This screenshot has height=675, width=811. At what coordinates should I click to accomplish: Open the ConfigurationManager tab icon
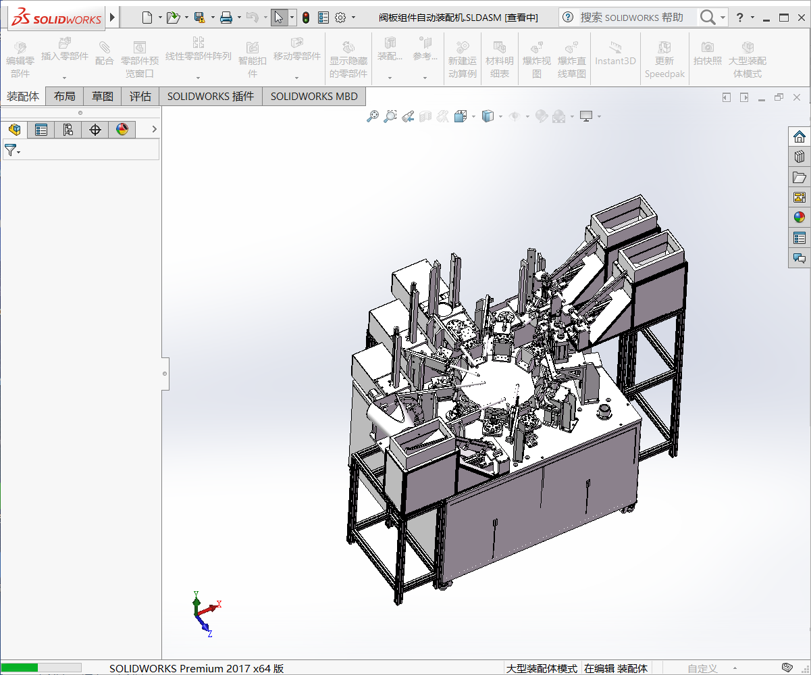click(68, 130)
